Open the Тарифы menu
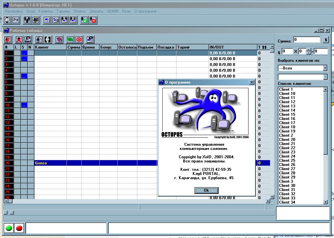 click(63, 11)
